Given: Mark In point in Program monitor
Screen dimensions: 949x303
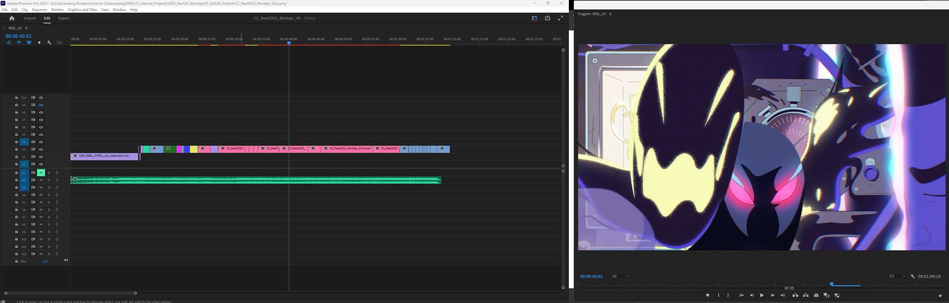Looking at the screenshot, I should (x=719, y=295).
